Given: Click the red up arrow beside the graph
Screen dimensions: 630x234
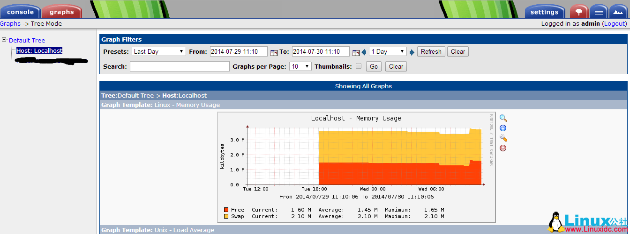Looking at the screenshot, I should tap(503, 149).
